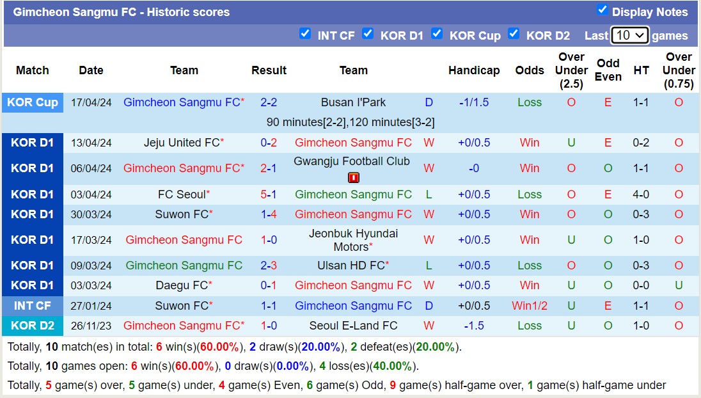Click the -1/1.5 handicap value
Screen dimensions: 701x398
tap(475, 102)
